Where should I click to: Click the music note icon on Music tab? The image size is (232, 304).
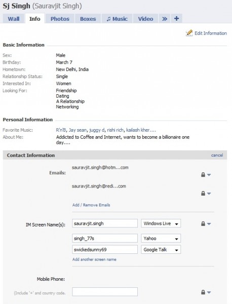(109, 19)
